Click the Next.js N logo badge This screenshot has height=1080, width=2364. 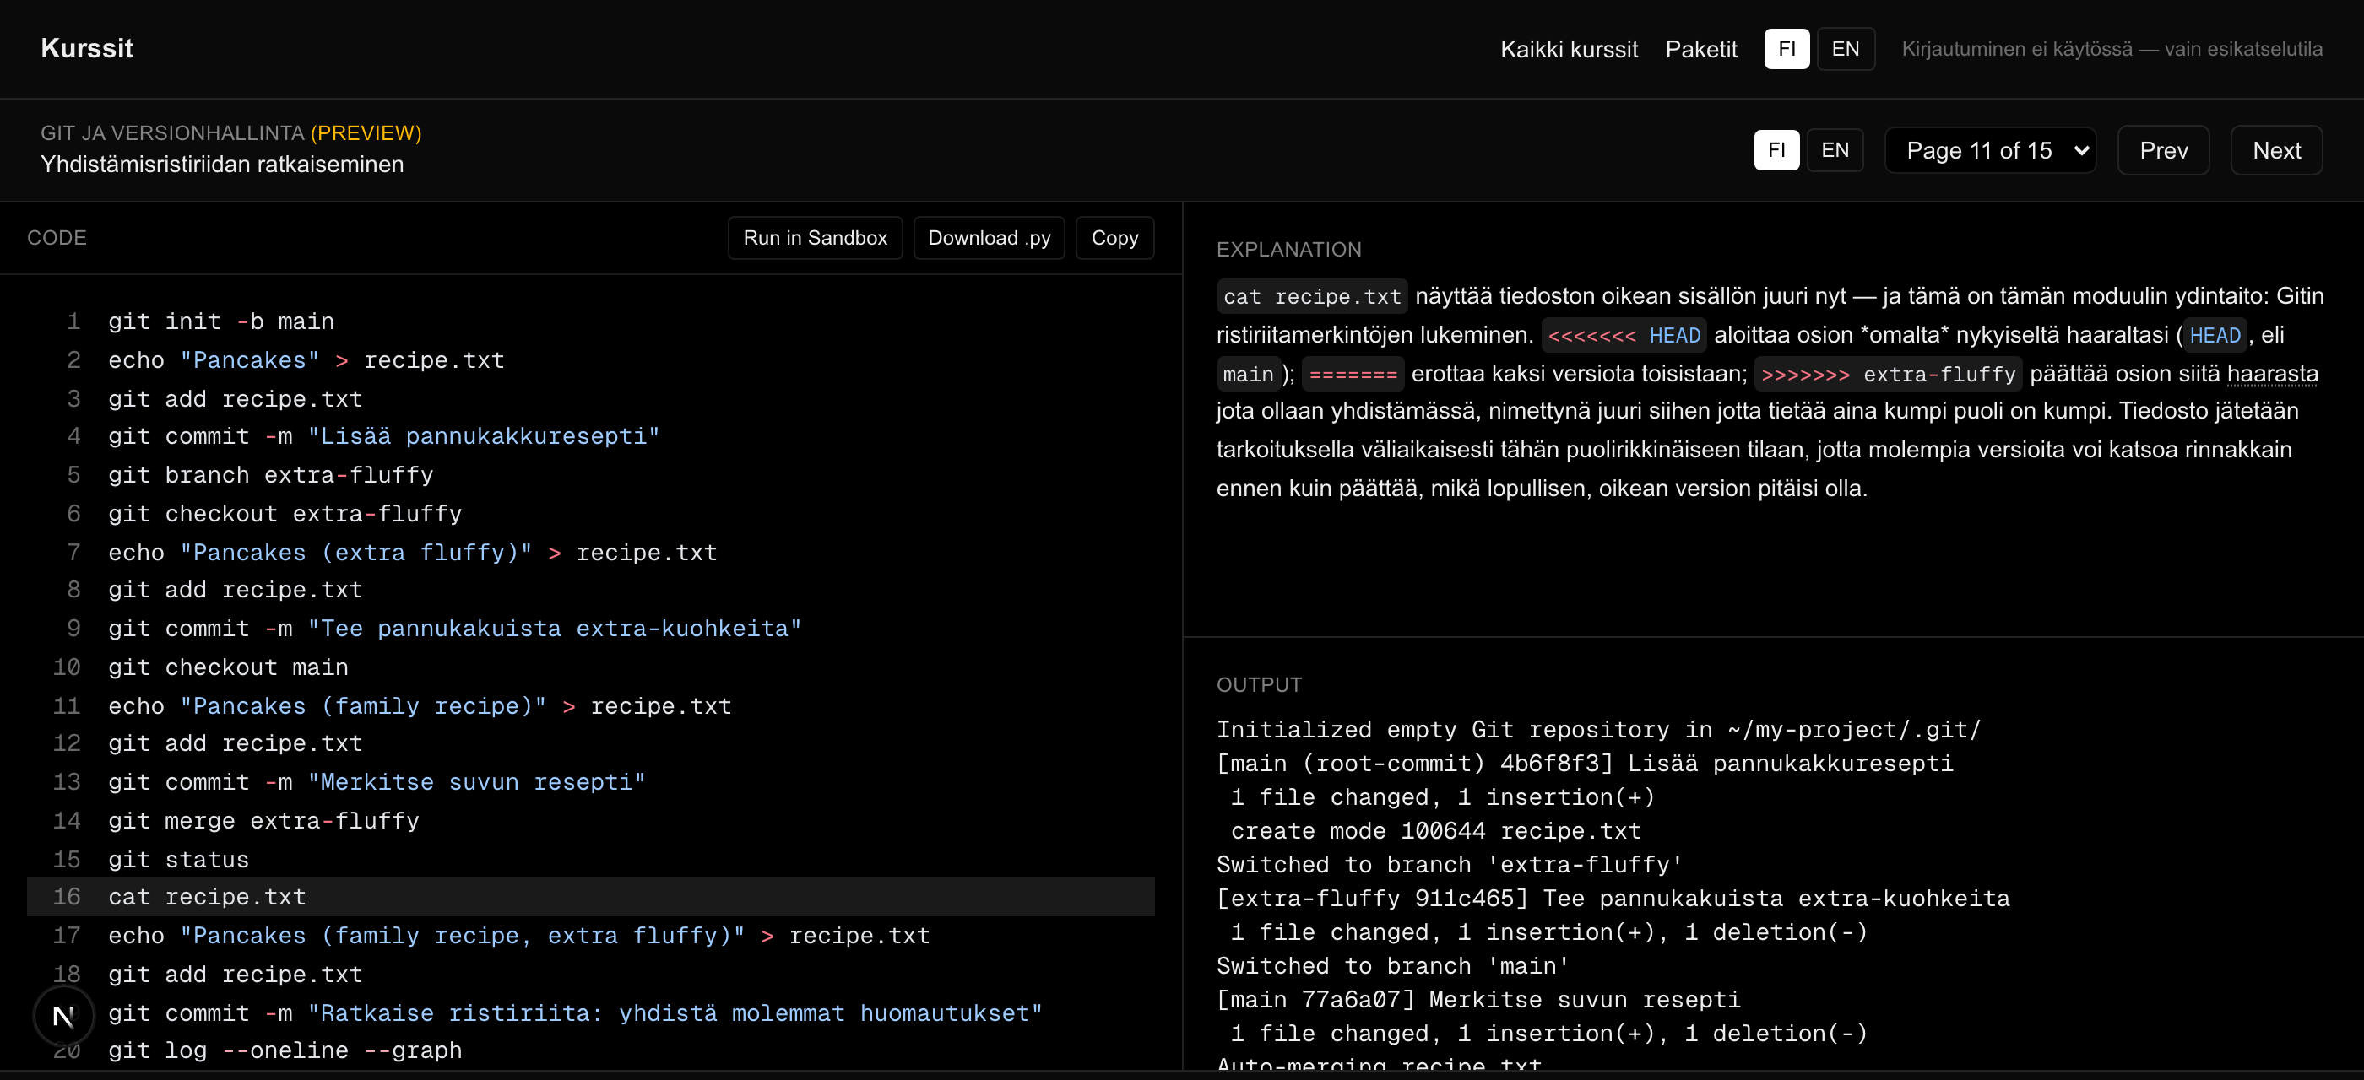(63, 1017)
